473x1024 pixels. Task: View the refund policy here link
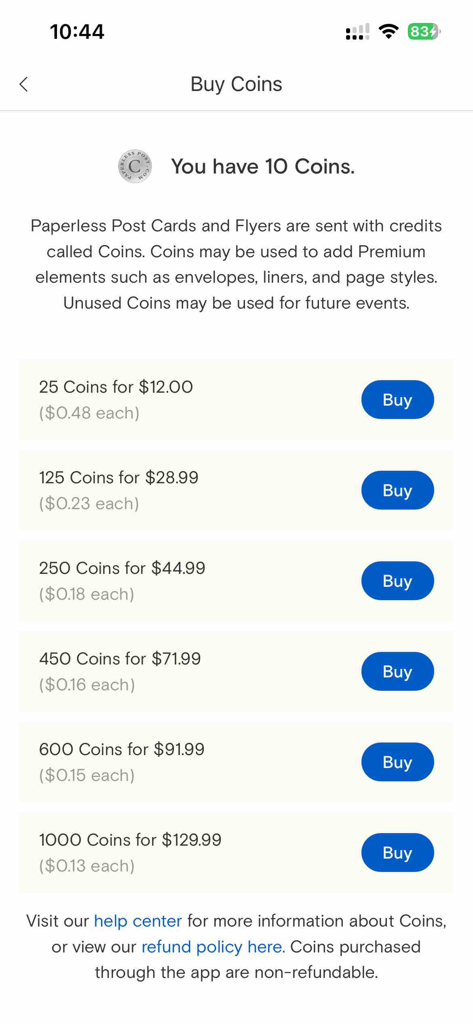213,947
